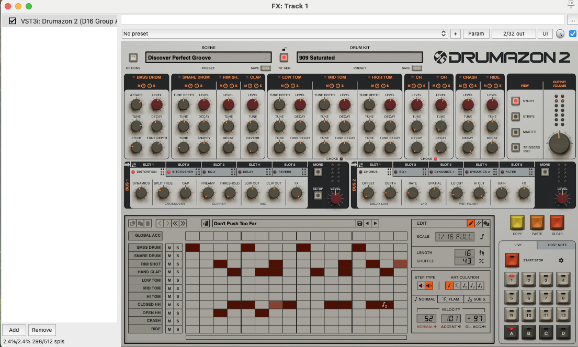Click the Bass Drum Level knob
578x347 pixels.
[x=157, y=105]
